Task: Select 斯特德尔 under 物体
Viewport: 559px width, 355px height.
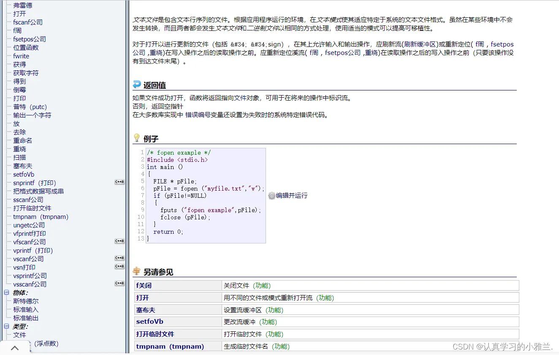Action: click(x=26, y=301)
